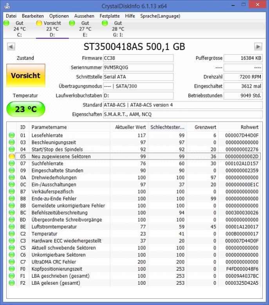Click the Seriennummer field 9VM5RQ0G
Viewport: 269px width, 305px height.
(x=138, y=68)
